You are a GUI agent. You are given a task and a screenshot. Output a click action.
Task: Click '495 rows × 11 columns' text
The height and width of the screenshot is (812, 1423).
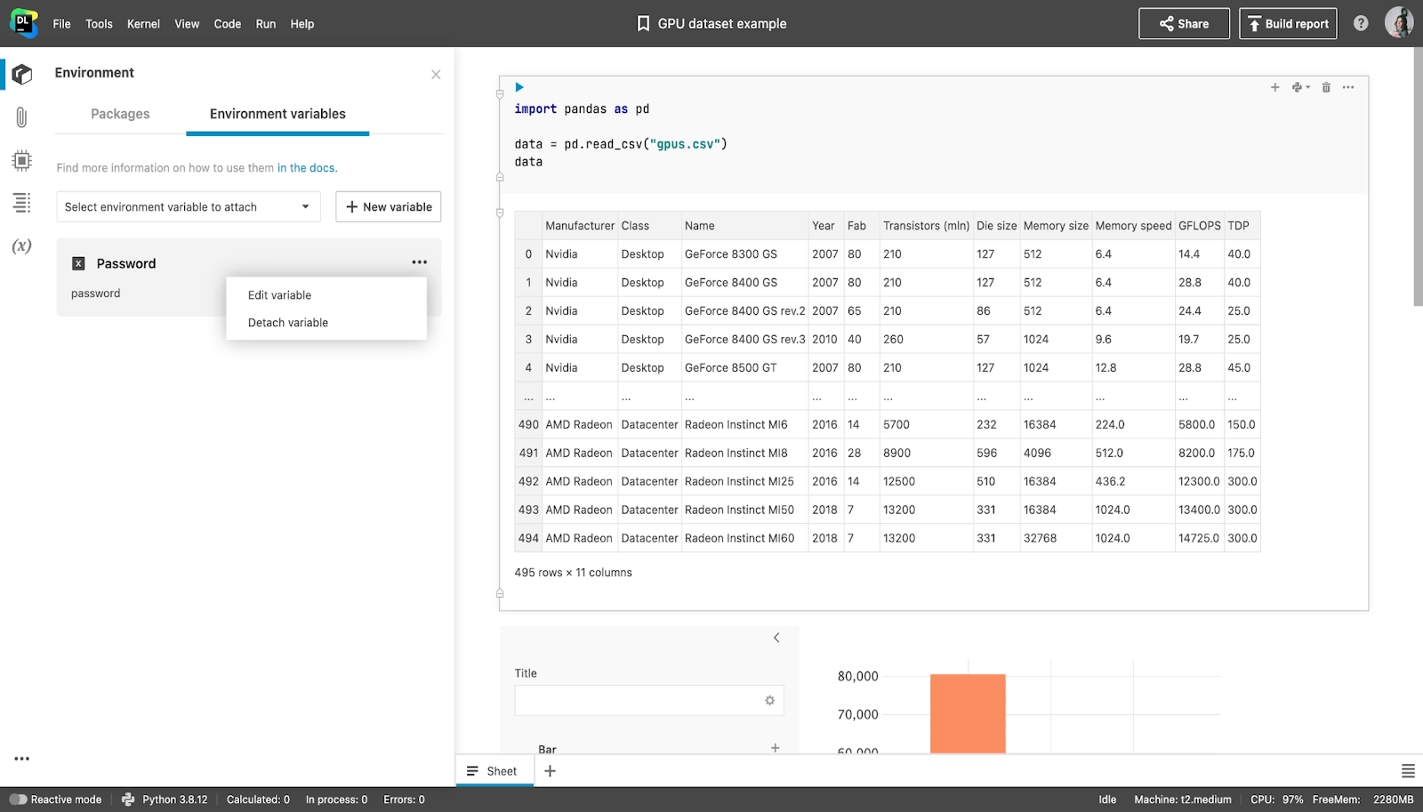(573, 573)
